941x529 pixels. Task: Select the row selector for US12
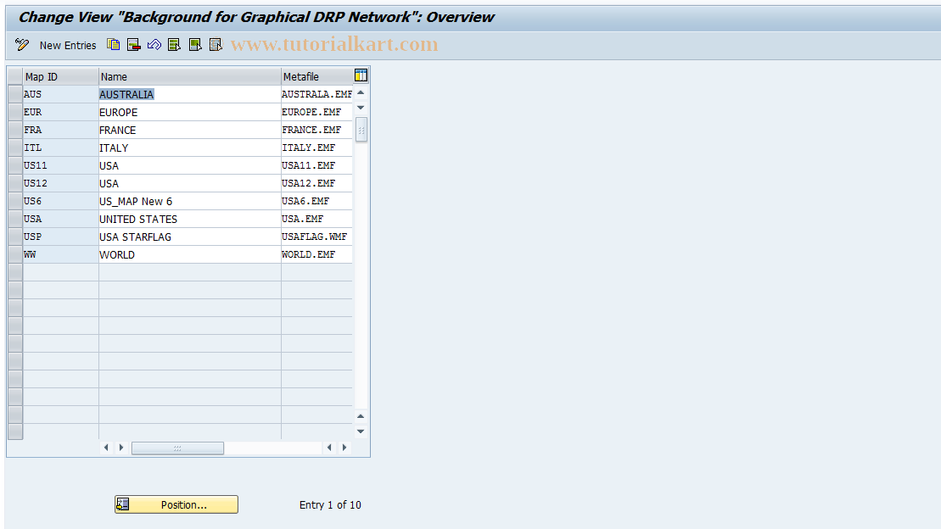pos(15,183)
